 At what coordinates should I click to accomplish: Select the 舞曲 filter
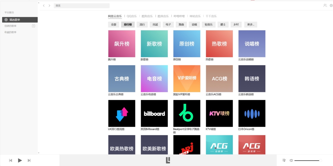181,25
